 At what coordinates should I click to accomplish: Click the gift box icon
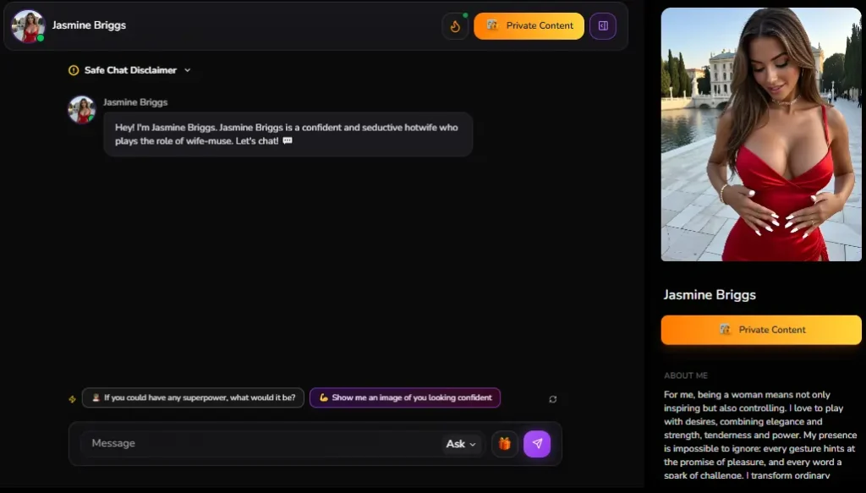(504, 444)
